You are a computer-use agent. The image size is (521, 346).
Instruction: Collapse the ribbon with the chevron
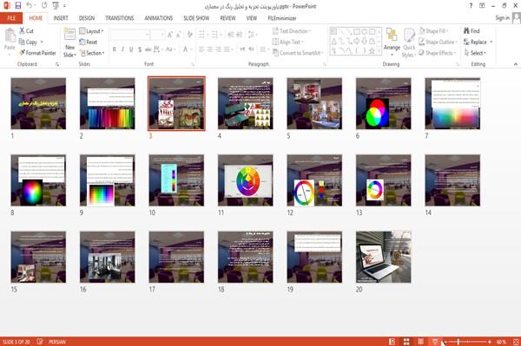(x=515, y=64)
